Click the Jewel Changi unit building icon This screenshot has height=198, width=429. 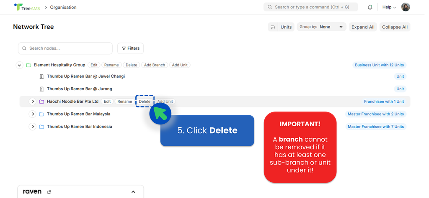41,77
